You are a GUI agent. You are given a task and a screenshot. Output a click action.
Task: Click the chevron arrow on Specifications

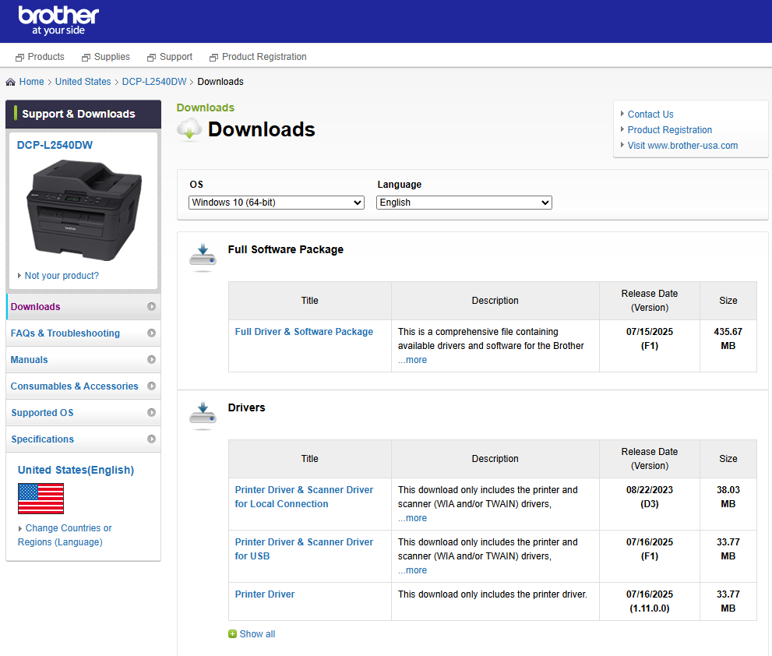point(153,439)
